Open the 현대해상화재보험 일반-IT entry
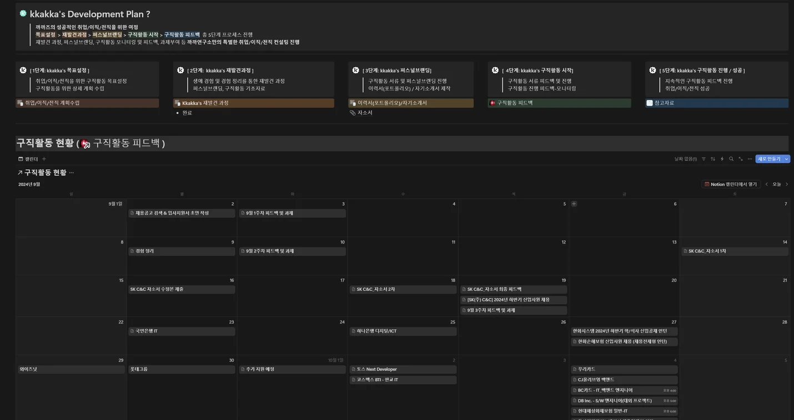This screenshot has height=420, width=794. (x=624, y=412)
